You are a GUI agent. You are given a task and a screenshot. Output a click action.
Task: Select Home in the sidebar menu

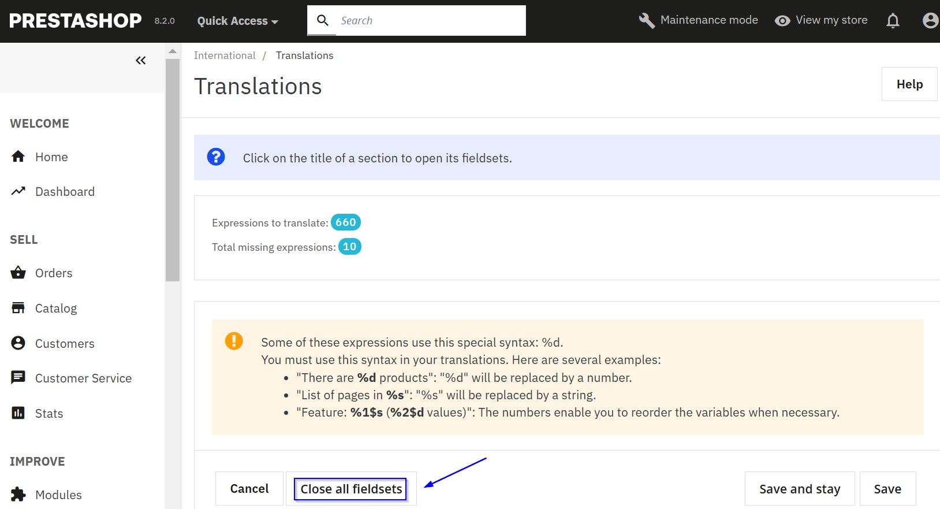coord(51,157)
